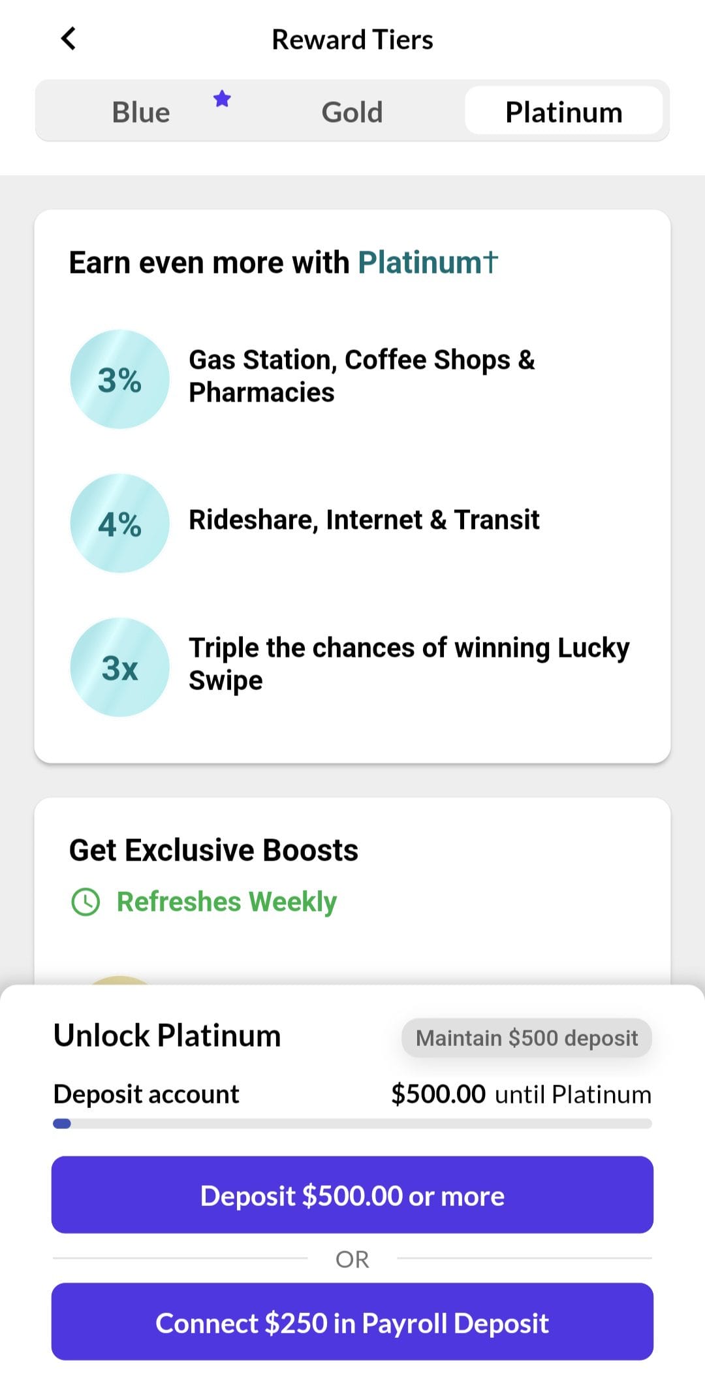The image size is (705, 1392).
Task: Tap the back arrow icon
Action: [x=69, y=39]
